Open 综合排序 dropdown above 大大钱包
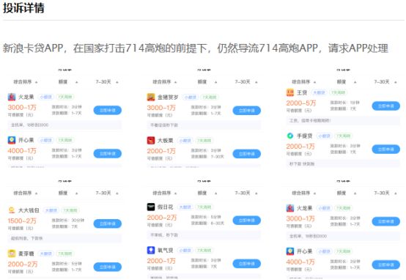Screen dimensions: 406x280 coord(26,193)
